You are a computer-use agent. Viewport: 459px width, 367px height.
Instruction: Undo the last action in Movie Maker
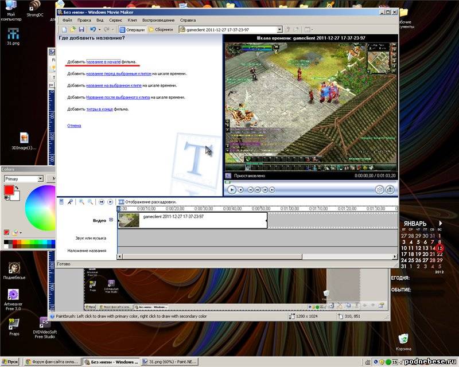click(x=93, y=30)
